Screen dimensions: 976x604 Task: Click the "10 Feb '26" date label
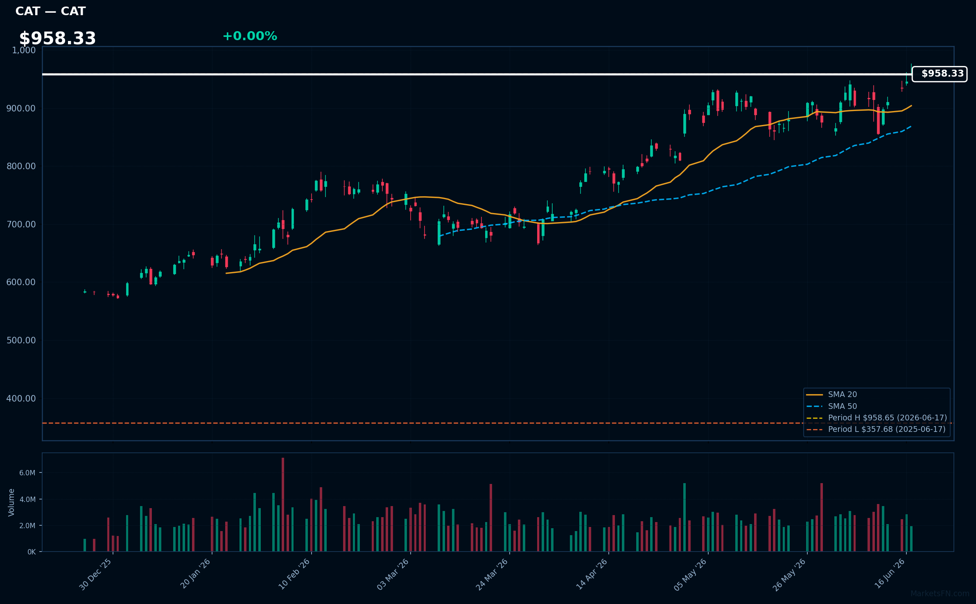pyautogui.click(x=294, y=574)
